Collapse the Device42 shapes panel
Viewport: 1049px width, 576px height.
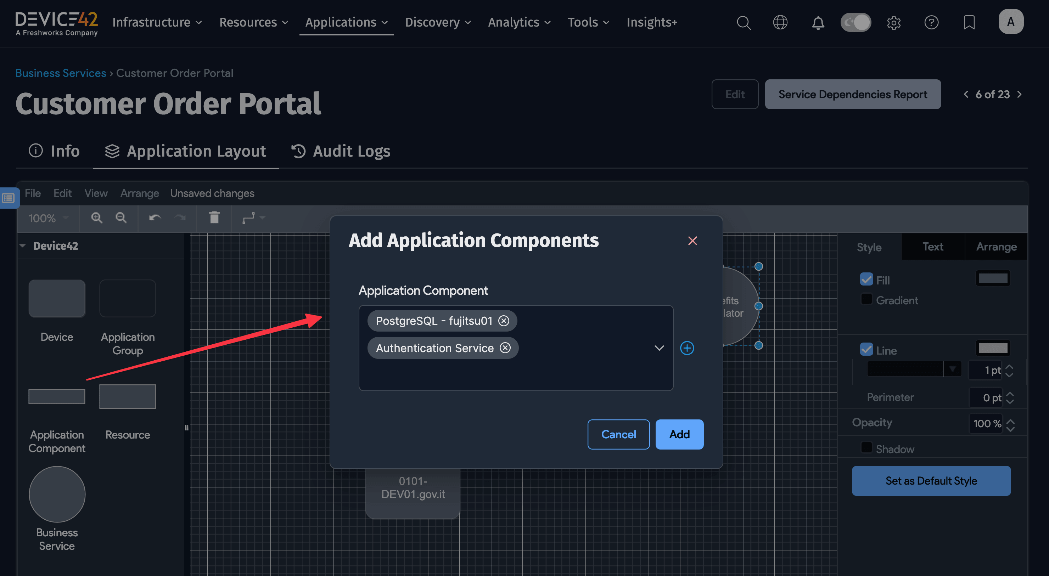click(x=23, y=245)
